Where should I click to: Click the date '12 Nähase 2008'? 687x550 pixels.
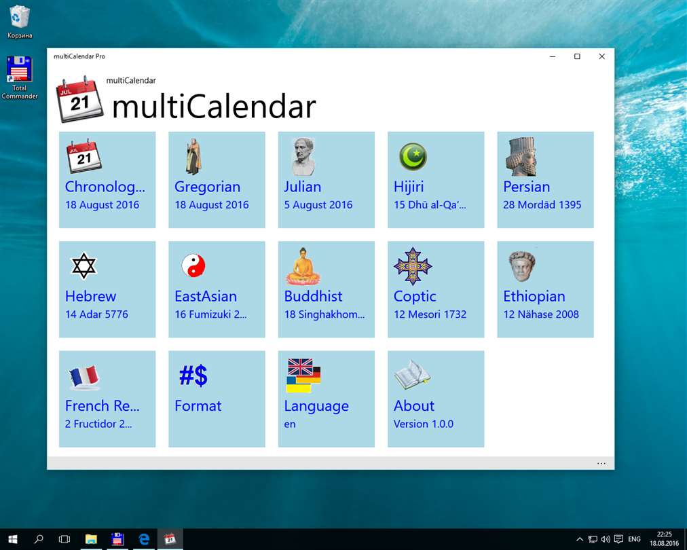541,314
